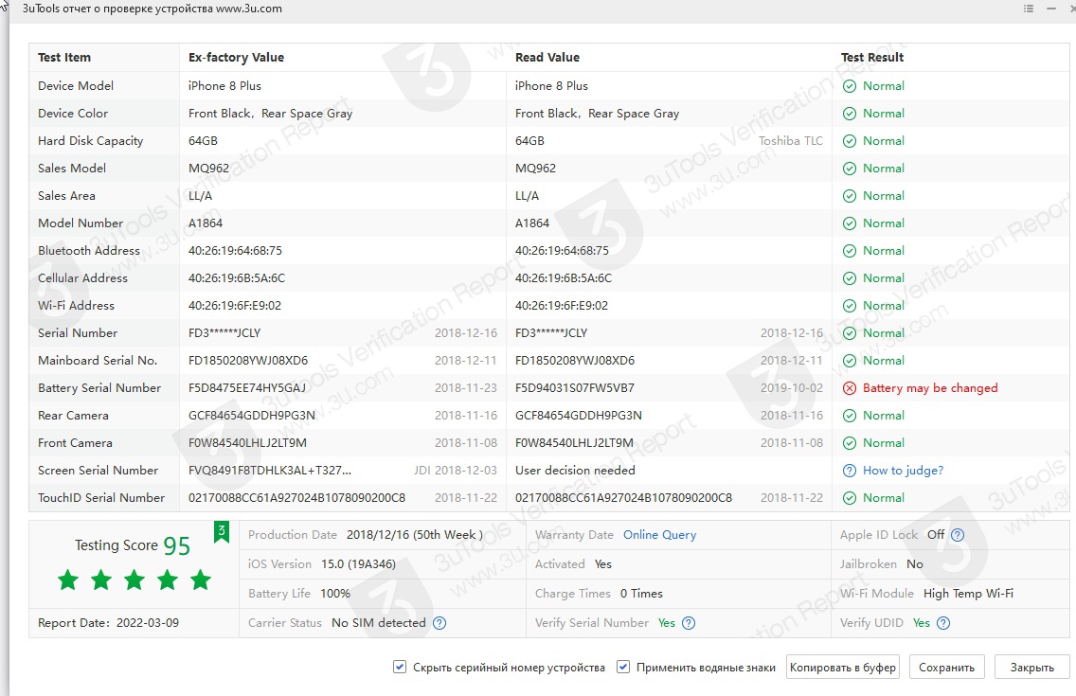
Task: Click the Normal check icon in the Mainboard Serial No. row
Action: (x=850, y=361)
